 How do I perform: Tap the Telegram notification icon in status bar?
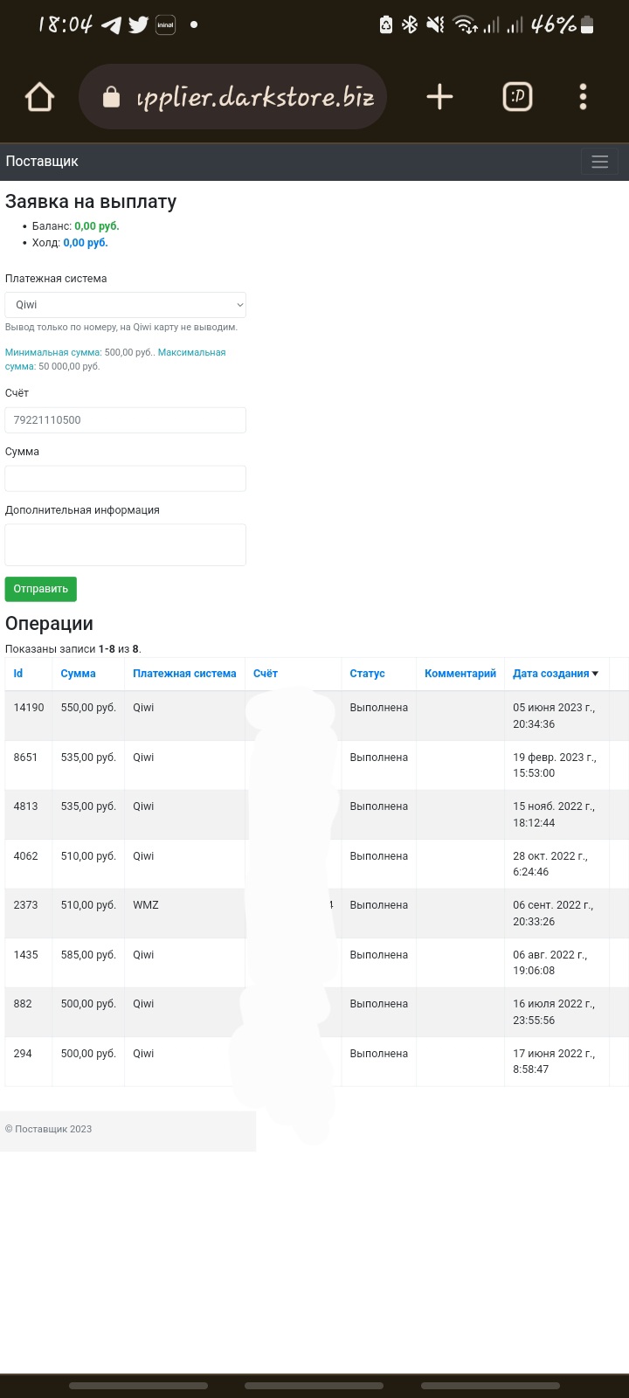click(x=111, y=24)
